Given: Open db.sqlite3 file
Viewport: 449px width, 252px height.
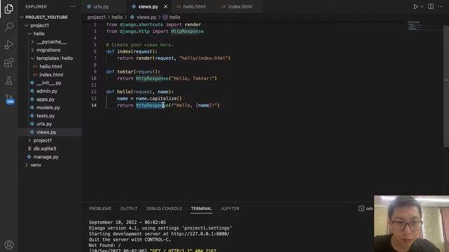Looking at the screenshot, I should pyautogui.click(x=45, y=148).
